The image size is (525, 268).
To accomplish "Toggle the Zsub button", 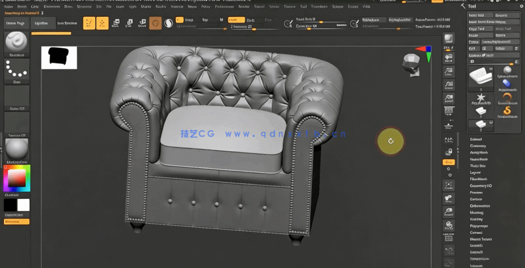I will [251, 20].
